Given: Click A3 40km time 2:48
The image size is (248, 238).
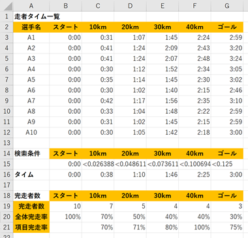Looking at the screenshot, I should (x=194, y=59).
